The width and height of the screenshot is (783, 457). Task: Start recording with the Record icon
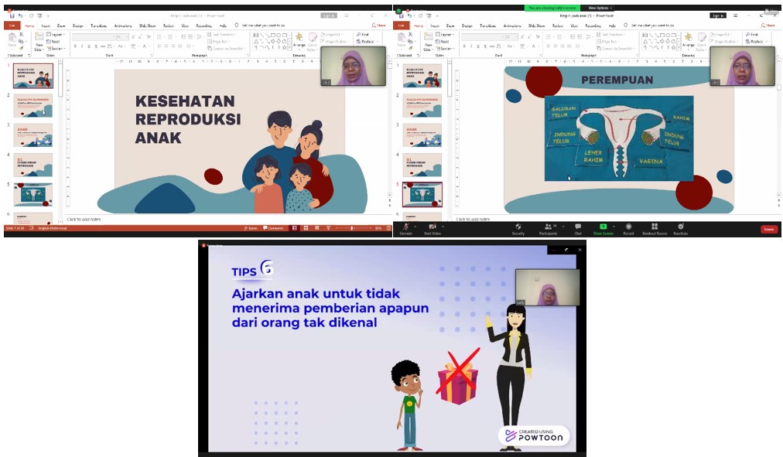tap(628, 227)
